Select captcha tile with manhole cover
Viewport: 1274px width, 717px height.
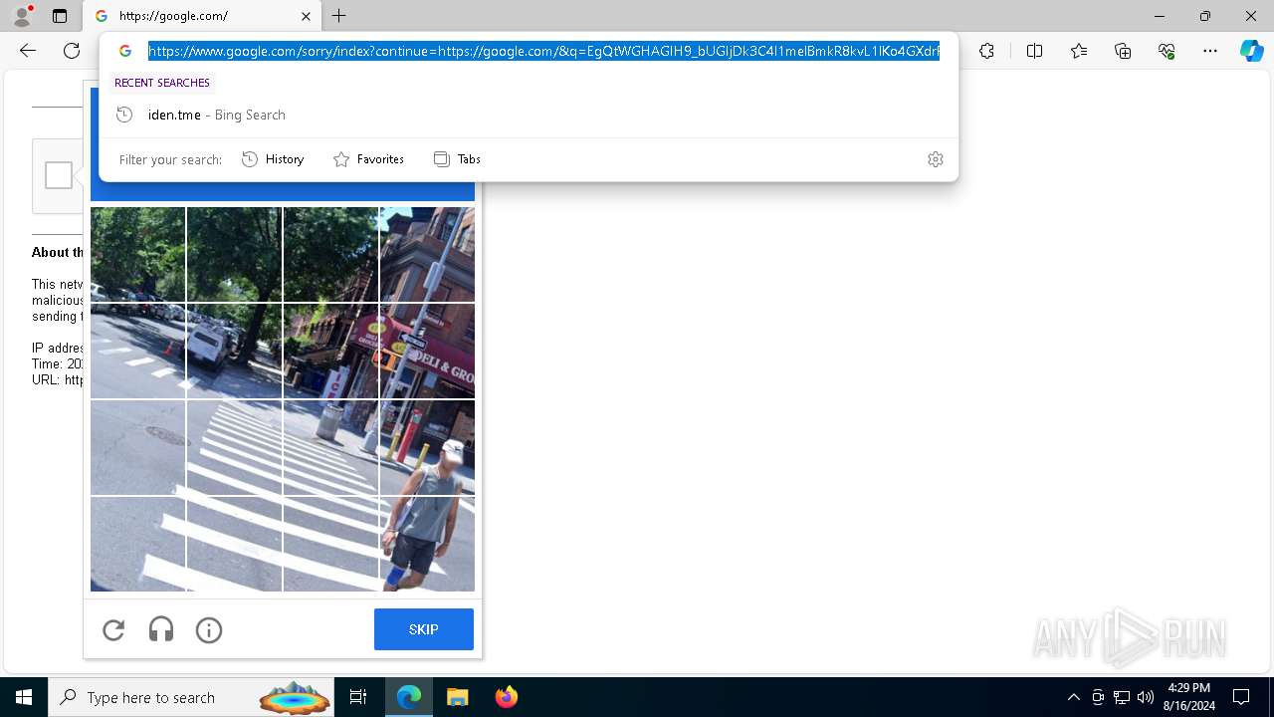pyautogui.click(x=137, y=447)
